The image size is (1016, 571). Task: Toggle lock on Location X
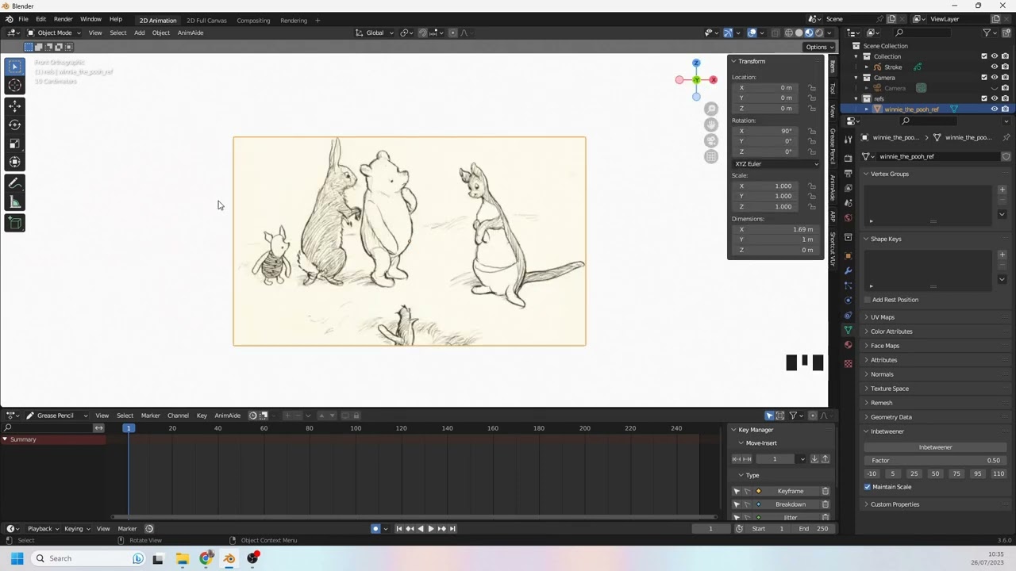point(812,88)
